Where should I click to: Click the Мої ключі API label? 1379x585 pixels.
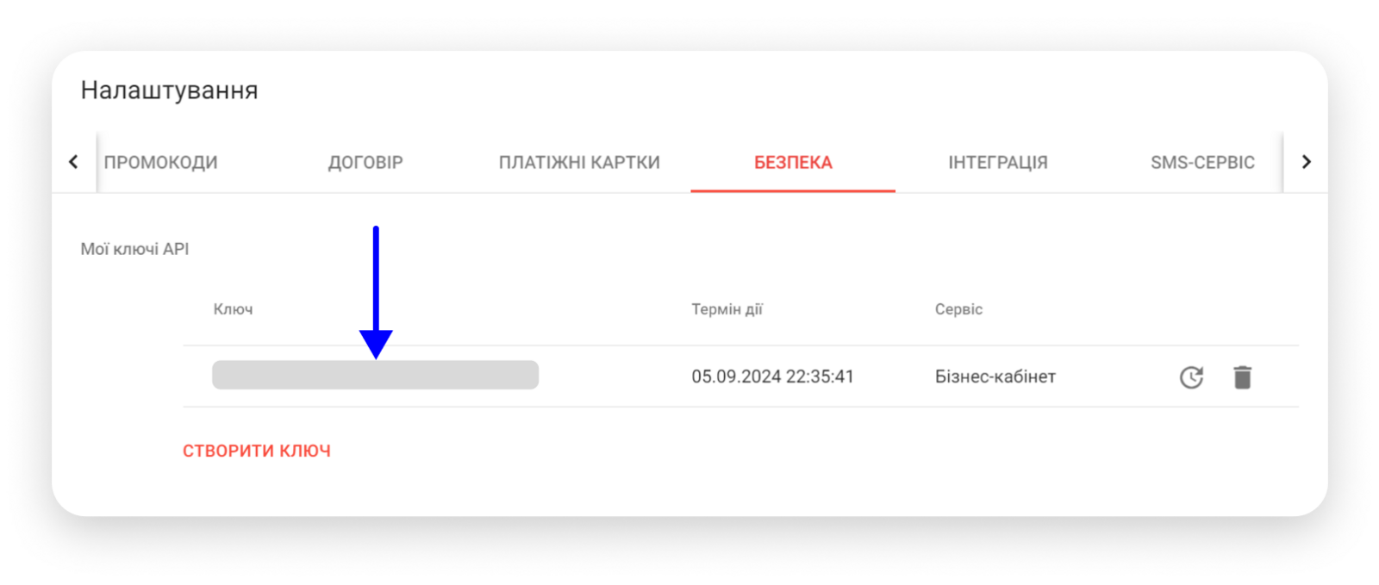click(134, 249)
